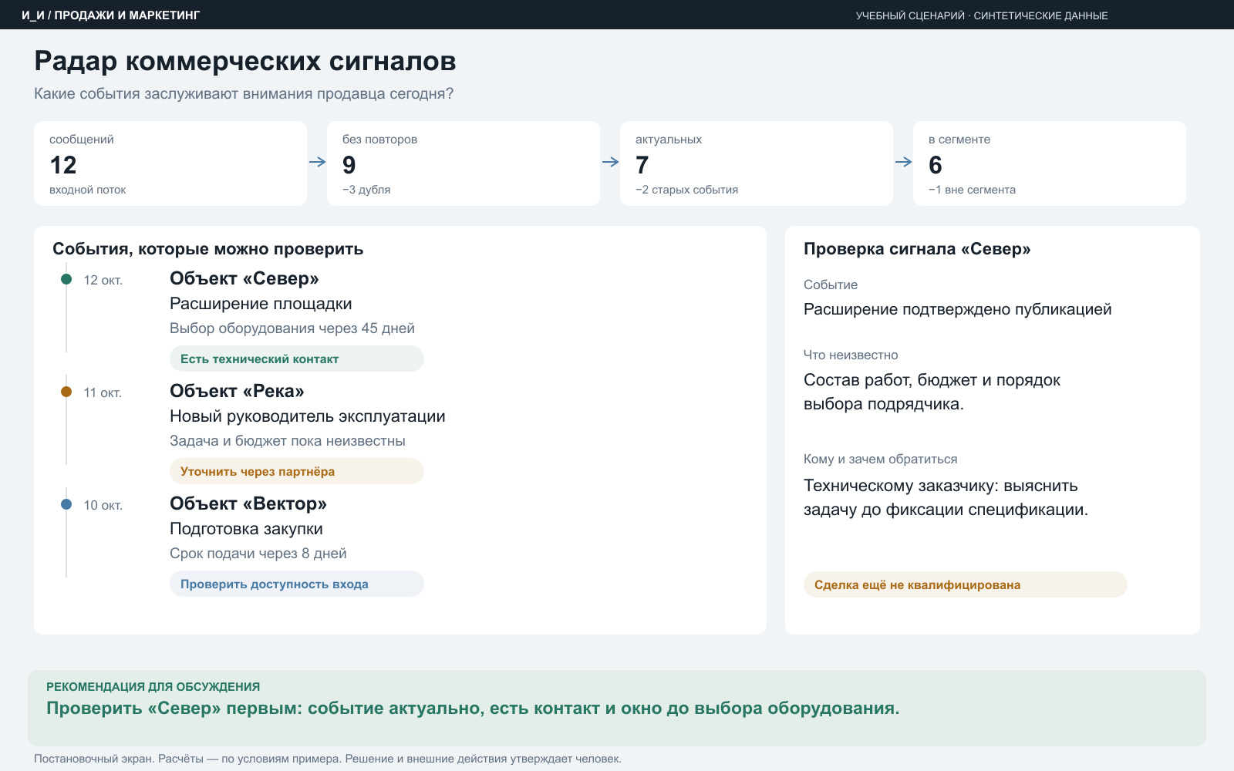Click the green recommendation «Проверить «Север» первым» text

(x=473, y=708)
